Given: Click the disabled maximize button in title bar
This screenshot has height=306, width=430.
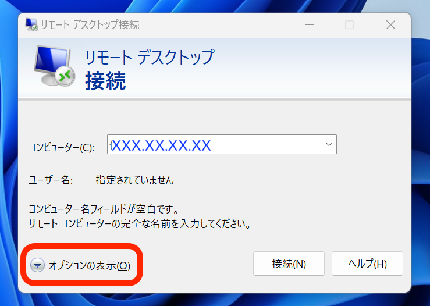Looking at the screenshot, I should click(349, 25).
